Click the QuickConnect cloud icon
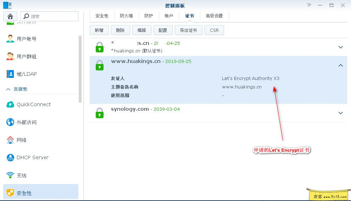 click(10, 104)
